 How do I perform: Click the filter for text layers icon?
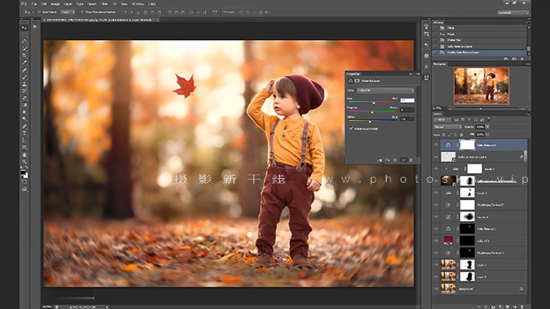coord(469,120)
